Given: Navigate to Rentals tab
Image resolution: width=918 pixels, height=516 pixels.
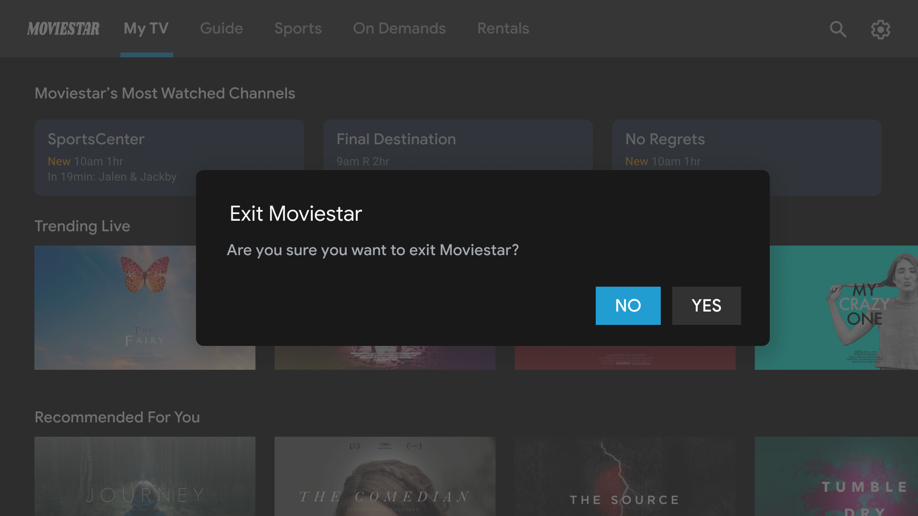Looking at the screenshot, I should (503, 28).
